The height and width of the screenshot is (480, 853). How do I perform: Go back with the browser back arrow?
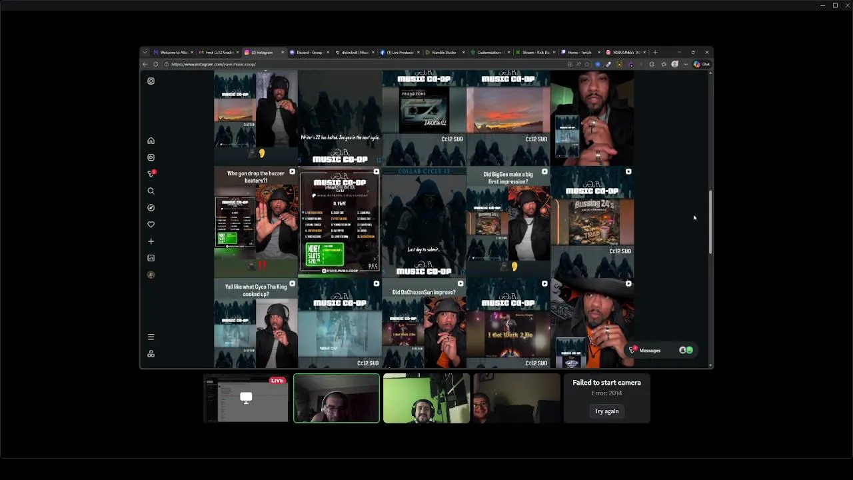click(x=145, y=64)
